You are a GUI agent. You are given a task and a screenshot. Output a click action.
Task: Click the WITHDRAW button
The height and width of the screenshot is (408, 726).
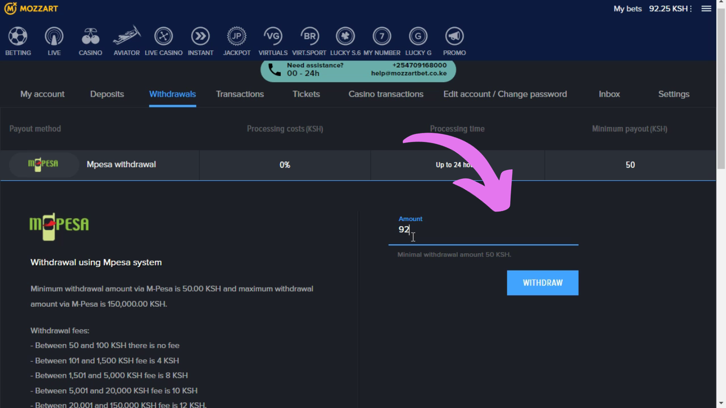point(542,283)
